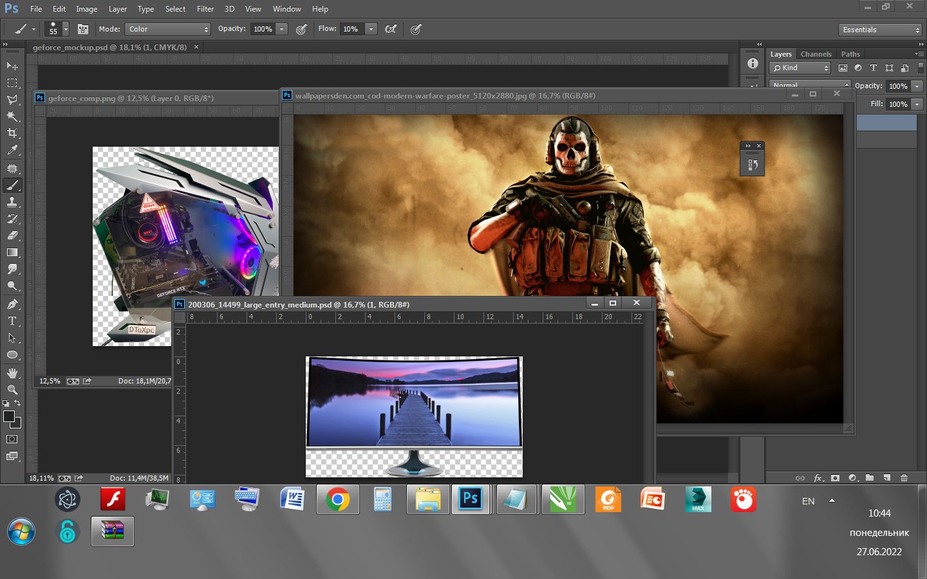Open the Layers panel options menu
Viewport: 927px width, 579px height.
tap(919, 53)
